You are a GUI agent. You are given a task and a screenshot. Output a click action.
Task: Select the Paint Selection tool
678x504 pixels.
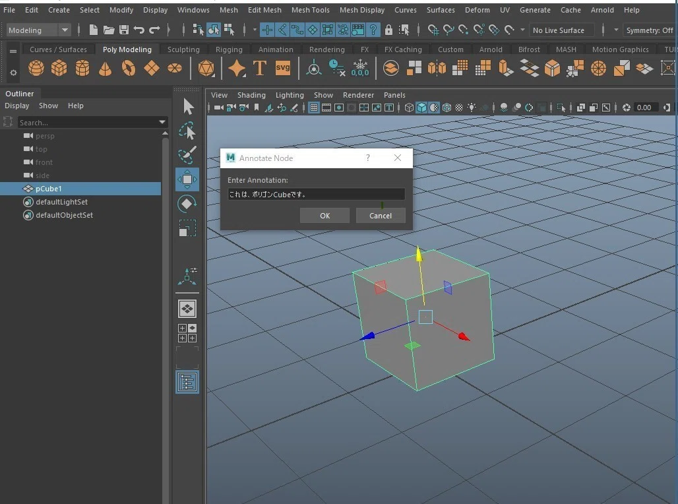tap(187, 155)
